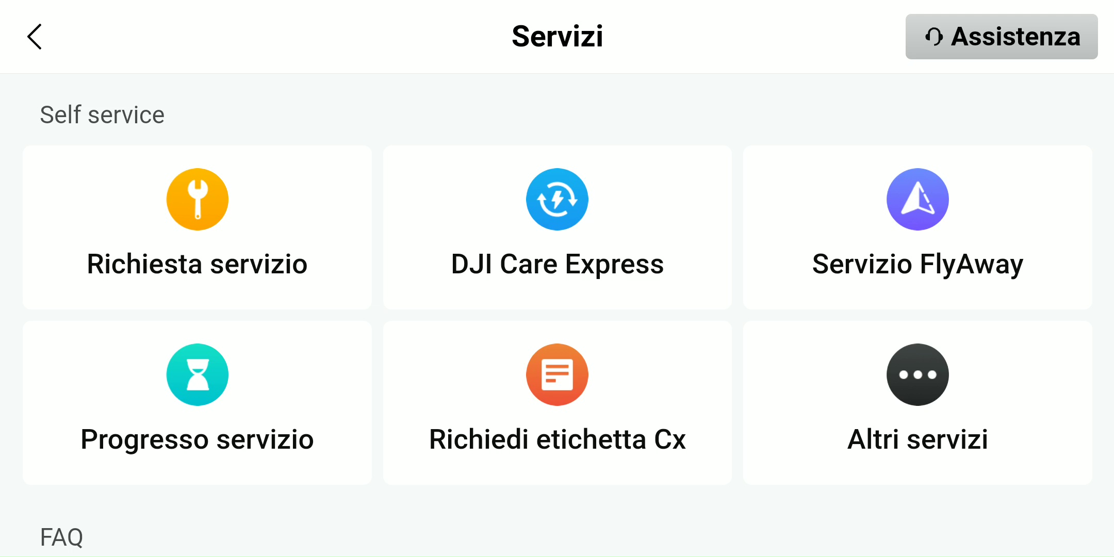Go back using the left arrow

tap(35, 37)
